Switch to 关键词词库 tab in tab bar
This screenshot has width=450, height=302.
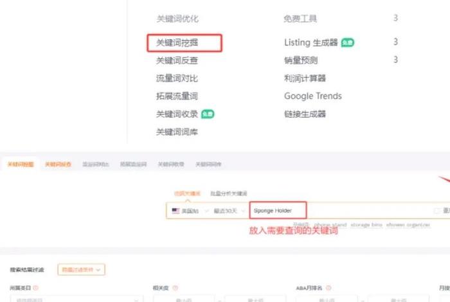click(208, 164)
